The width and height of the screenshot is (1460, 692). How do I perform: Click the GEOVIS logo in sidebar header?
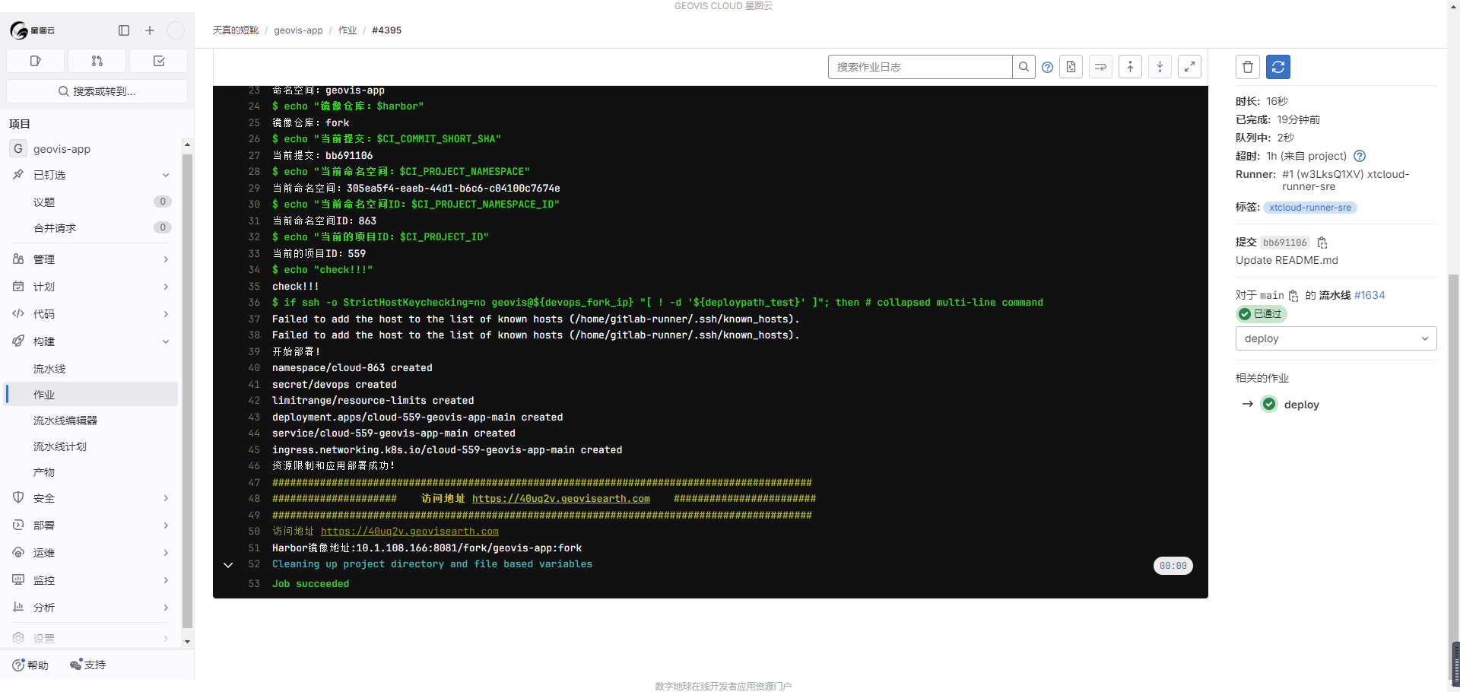pos(32,30)
